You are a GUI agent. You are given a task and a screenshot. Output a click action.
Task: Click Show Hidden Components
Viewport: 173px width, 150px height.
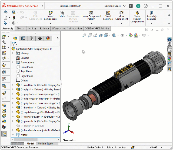tap(137, 17)
